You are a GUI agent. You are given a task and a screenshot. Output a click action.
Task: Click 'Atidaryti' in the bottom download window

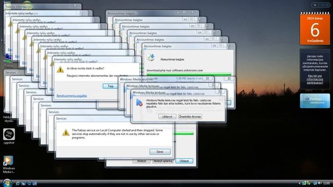[142, 161]
